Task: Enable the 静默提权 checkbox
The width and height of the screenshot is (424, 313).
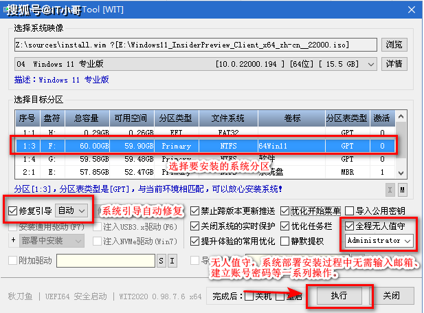Action: click(x=284, y=241)
